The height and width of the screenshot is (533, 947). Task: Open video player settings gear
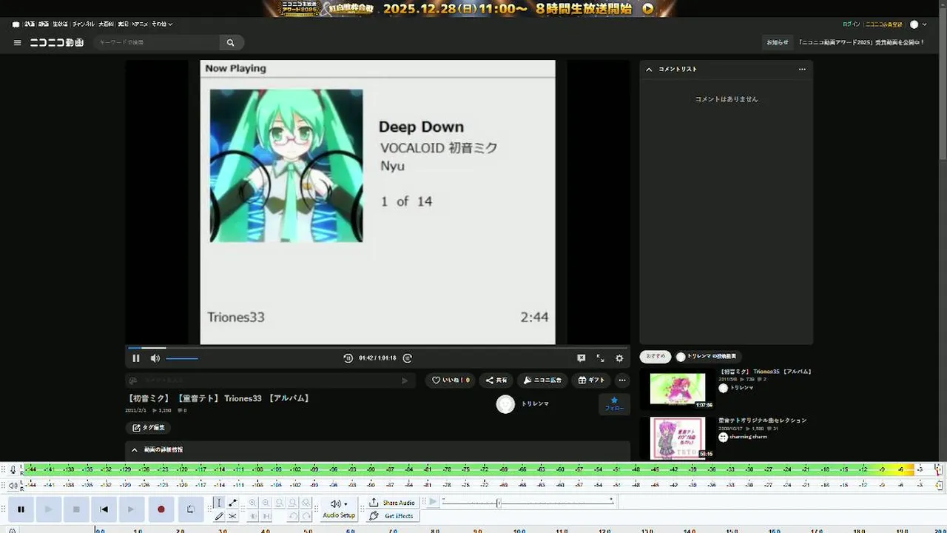619,358
